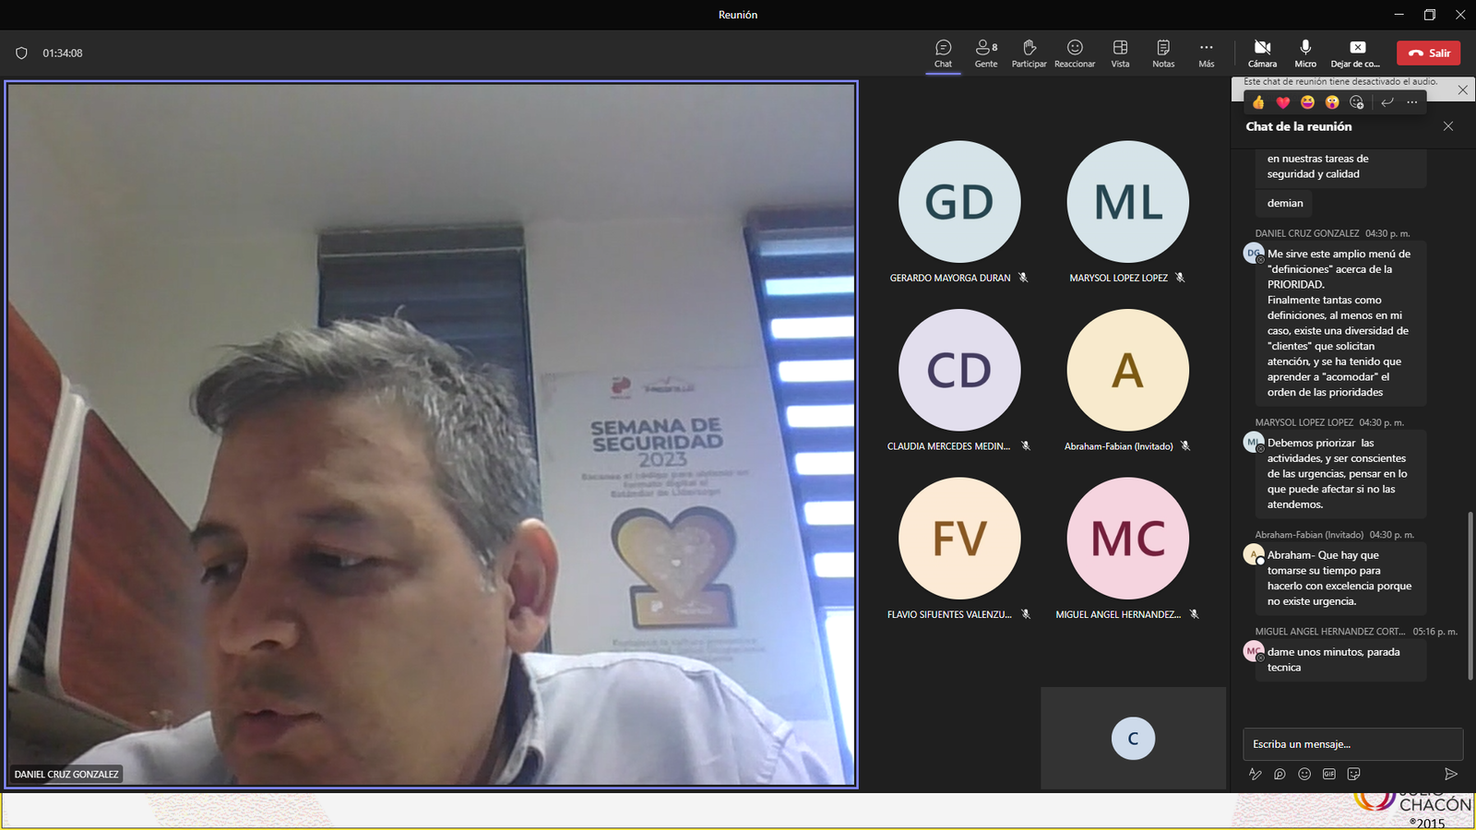Toggle the Chat panel in toolbar
This screenshot has height=830, width=1476.
943,53
